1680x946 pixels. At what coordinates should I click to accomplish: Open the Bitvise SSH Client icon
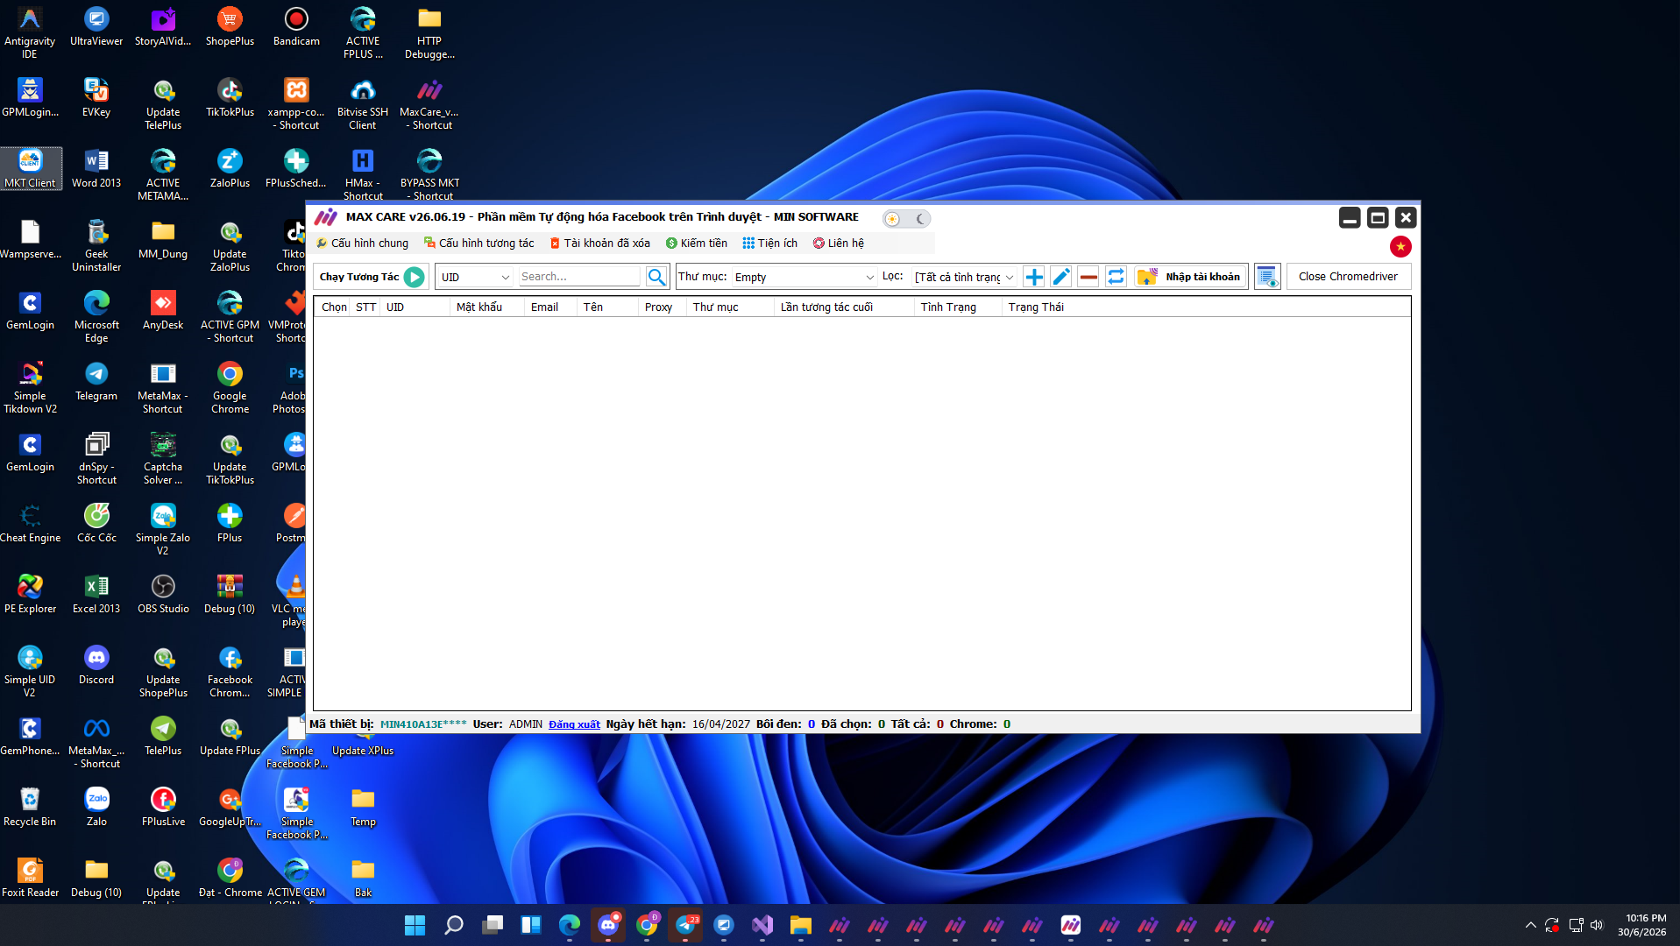(x=363, y=102)
